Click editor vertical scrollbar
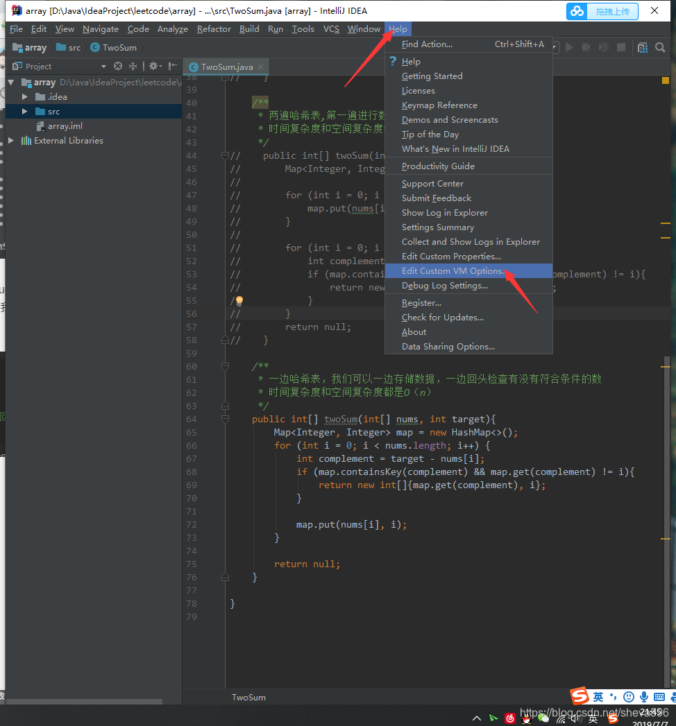 667,521
